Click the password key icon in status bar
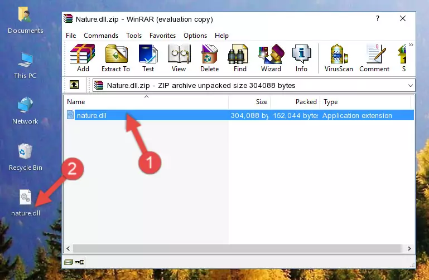This screenshot has height=280, width=429. pos(79,262)
